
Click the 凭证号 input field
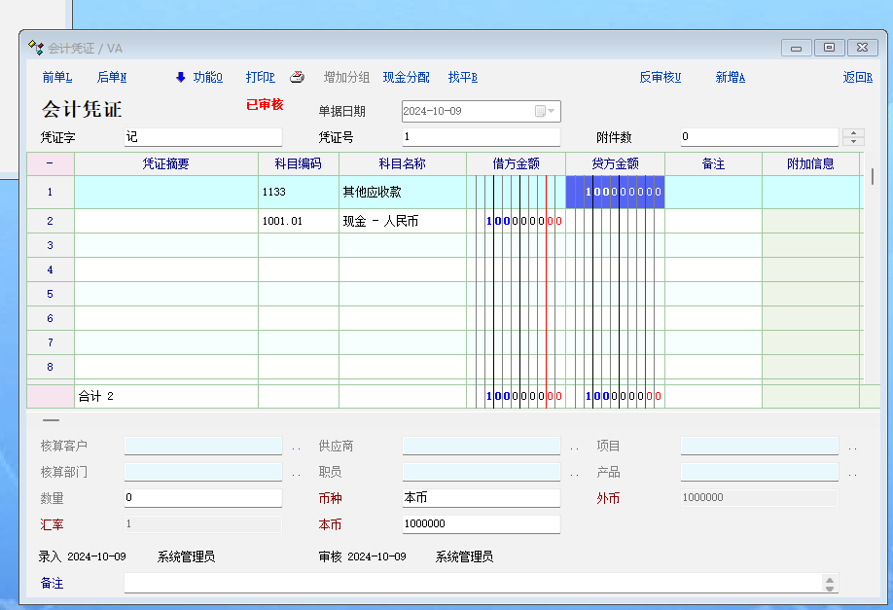[482, 137]
